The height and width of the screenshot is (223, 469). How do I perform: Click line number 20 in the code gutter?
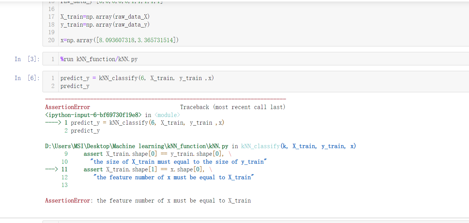click(x=51, y=40)
